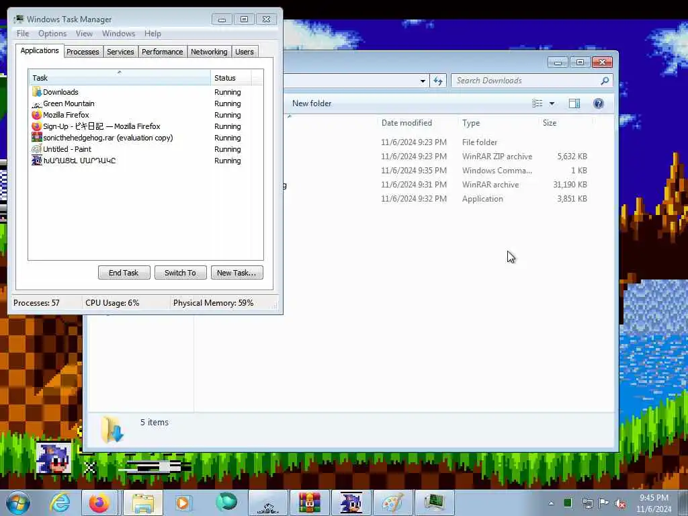Open the Options menu in Task Manager

click(x=52, y=34)
